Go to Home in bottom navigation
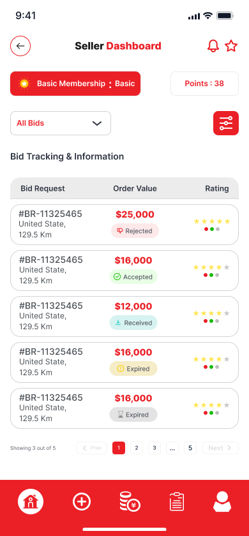 (x=31, y=502)
